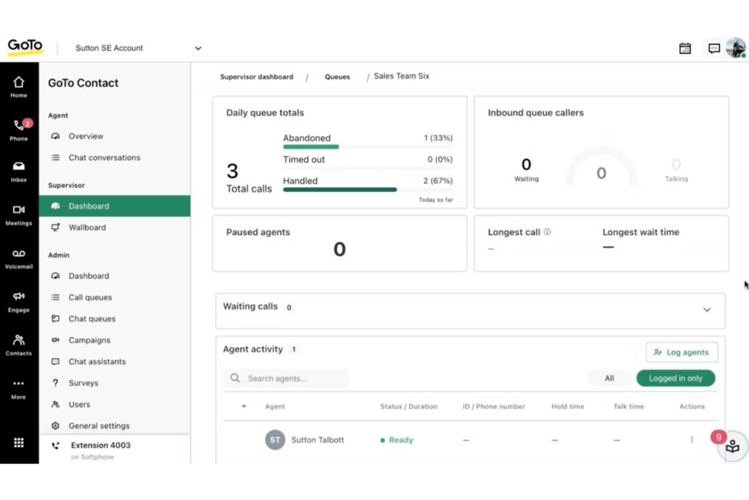Click the Paused agents card

tap(340, 243)
